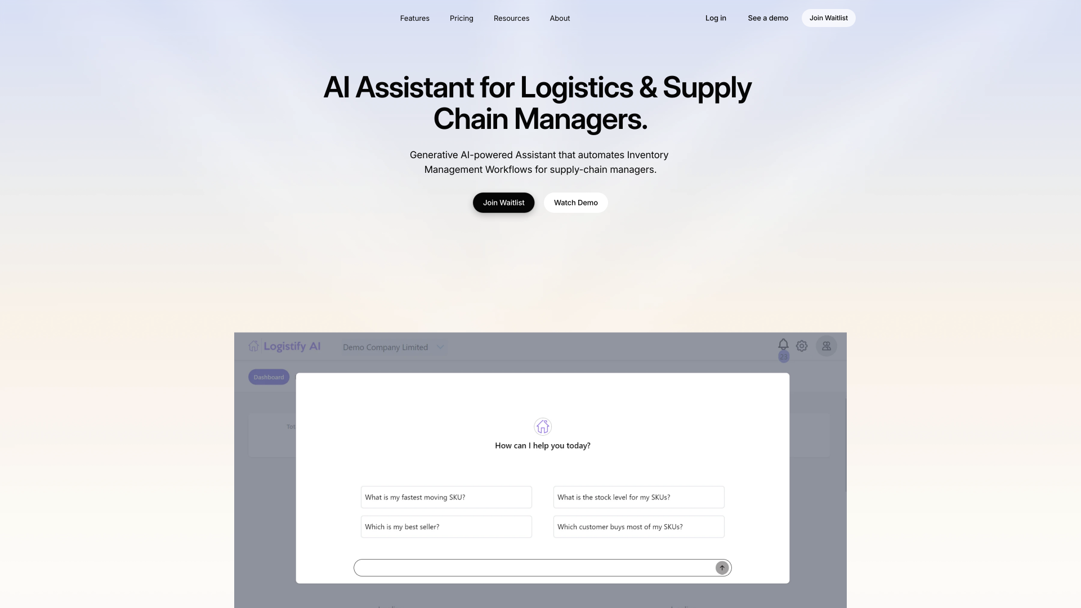Image resolution: width=1081 pixels, height=608 pixels.
Task: Select best seller query suggestion
Action: click(445, 526)
